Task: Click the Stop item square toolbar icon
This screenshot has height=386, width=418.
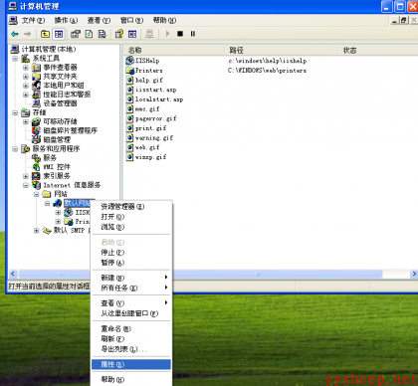Action: coord(180,34)
